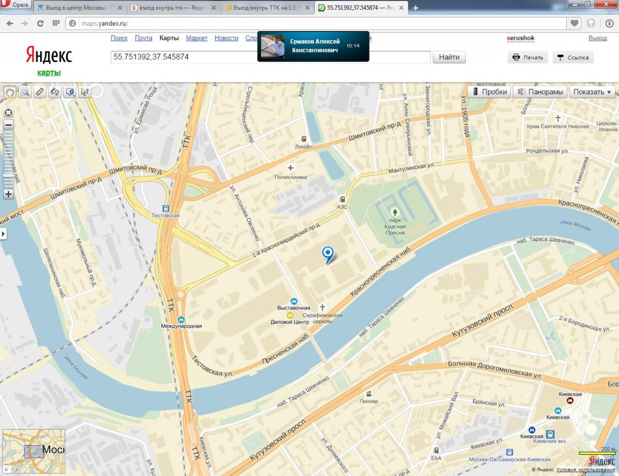Click the Москва-Пассажирская-Киевская train icon
This screenshot has height=476, width=619.
(510, 452)
